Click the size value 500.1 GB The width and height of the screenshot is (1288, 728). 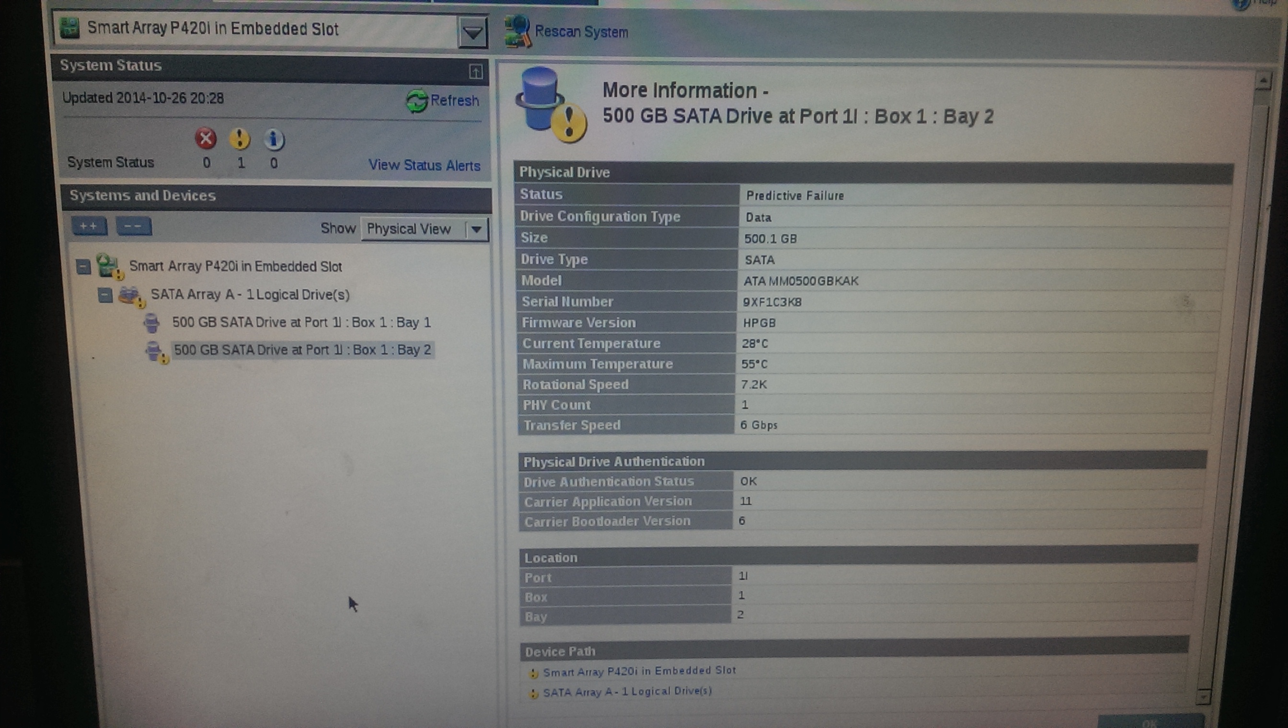click(770, 239)
